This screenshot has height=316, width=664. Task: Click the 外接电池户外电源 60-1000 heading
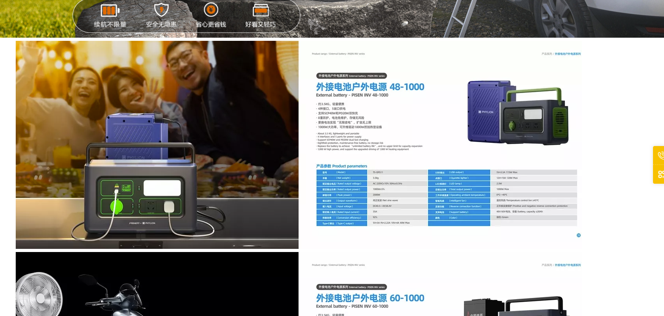(370, 298)
